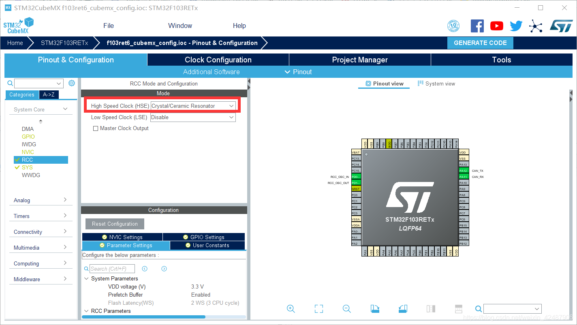Enable Master Clock Output checkbox
The image size is (577, 325).
(96, 128)
